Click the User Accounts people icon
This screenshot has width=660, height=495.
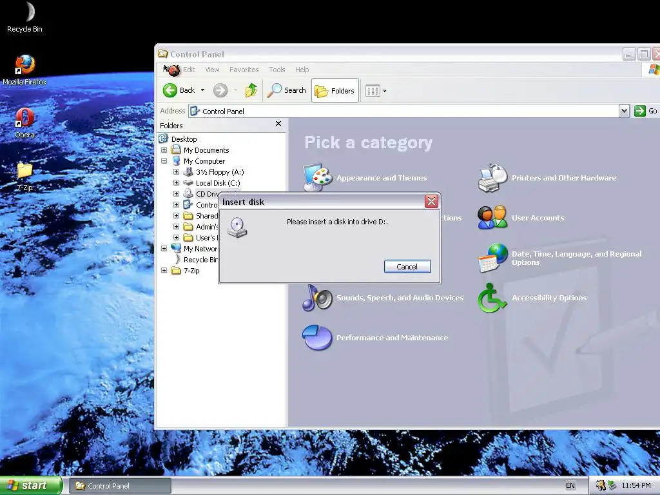(x=492, y=217)
